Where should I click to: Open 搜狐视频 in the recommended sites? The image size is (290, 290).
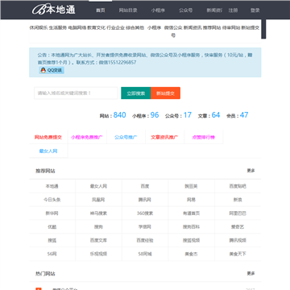191,240
